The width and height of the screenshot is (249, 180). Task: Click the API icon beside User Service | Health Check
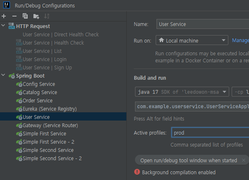[19, 43]
